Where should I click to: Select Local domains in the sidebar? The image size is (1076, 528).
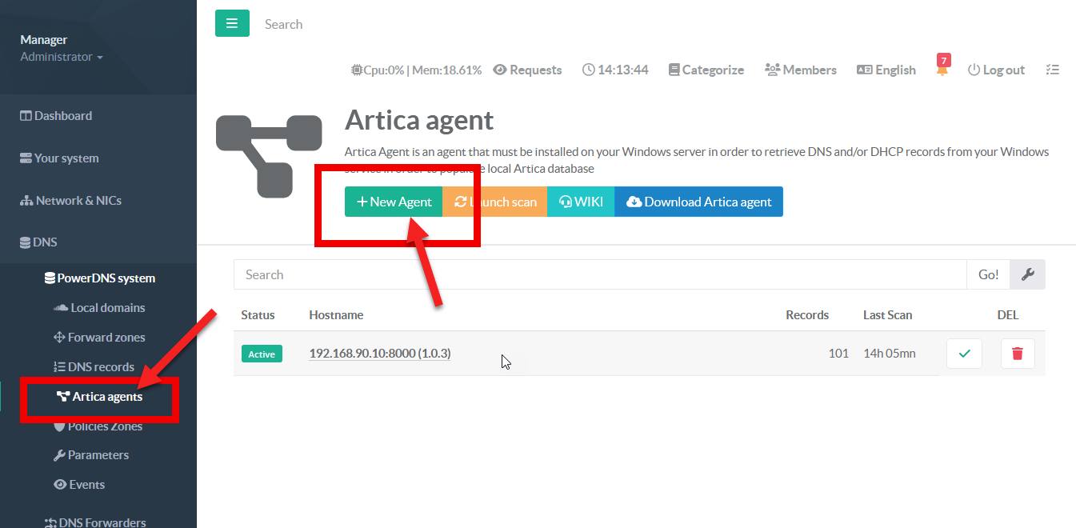(107, 308)
